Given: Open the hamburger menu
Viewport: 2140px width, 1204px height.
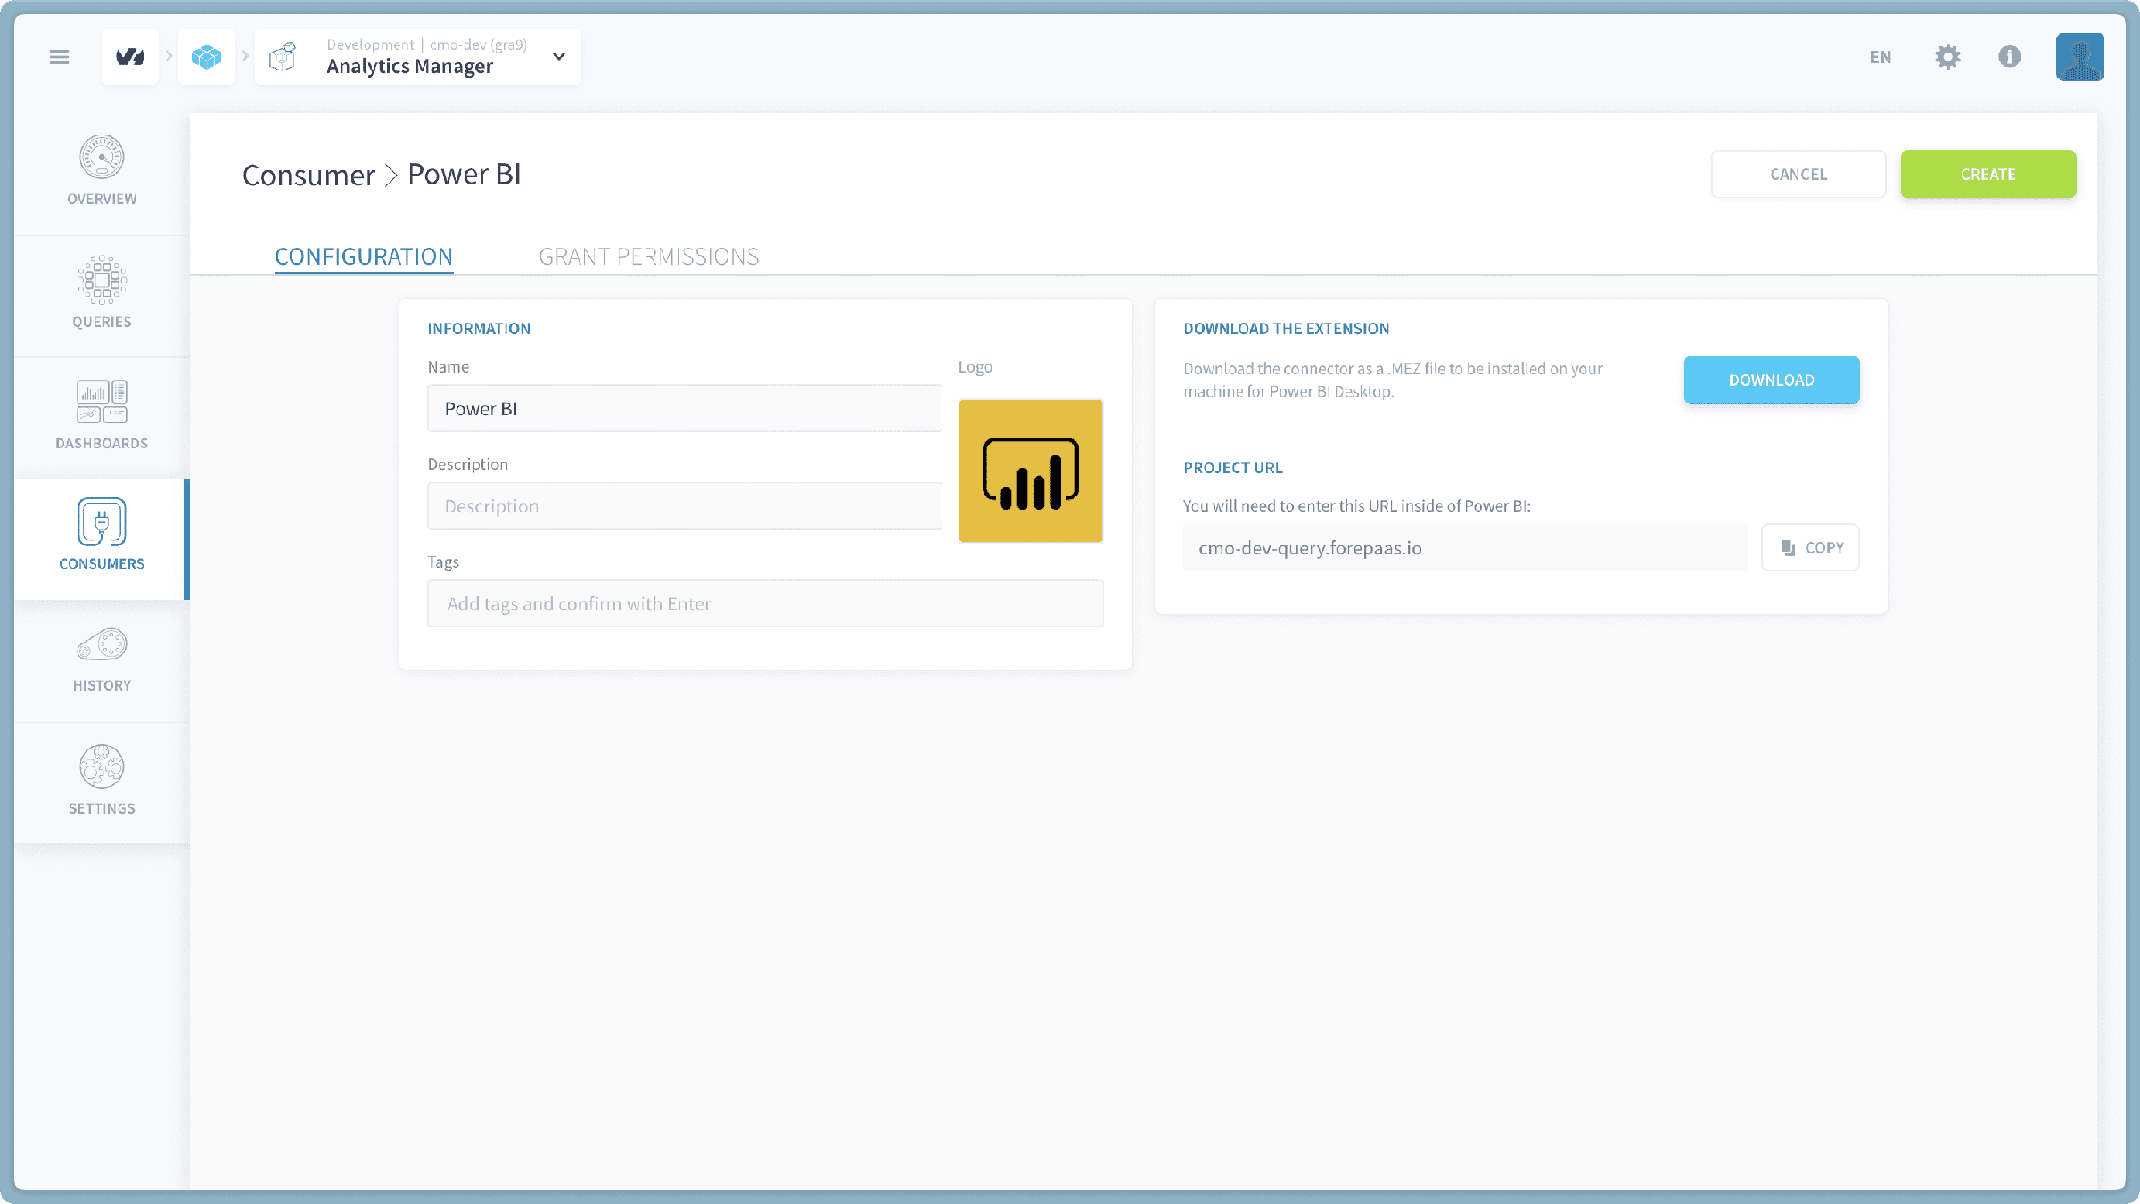Looking at the screenshot, I should point(59,57).
